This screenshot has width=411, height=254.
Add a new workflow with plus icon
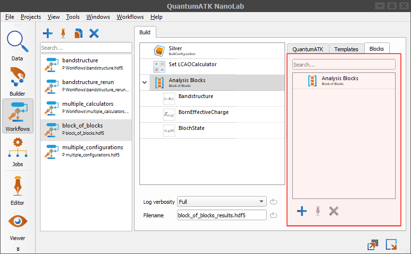pos(47,33)
